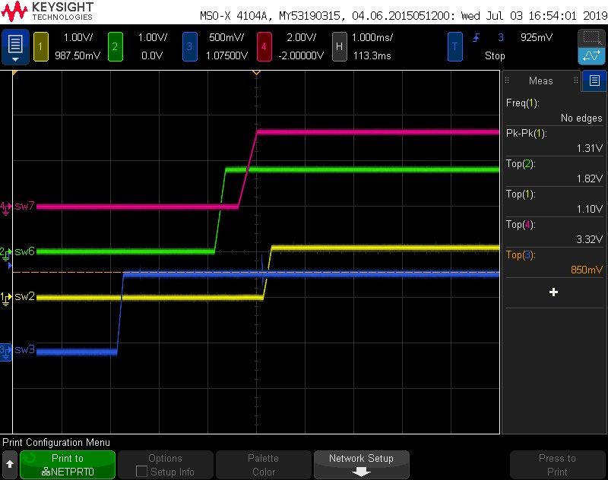Click the 850mV Top(3) value

click(x=587, y=270)
